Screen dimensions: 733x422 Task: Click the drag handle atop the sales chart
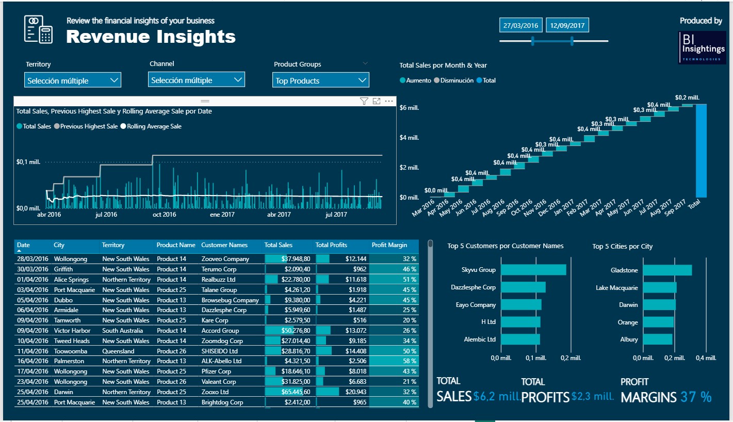tap(205, 101)
